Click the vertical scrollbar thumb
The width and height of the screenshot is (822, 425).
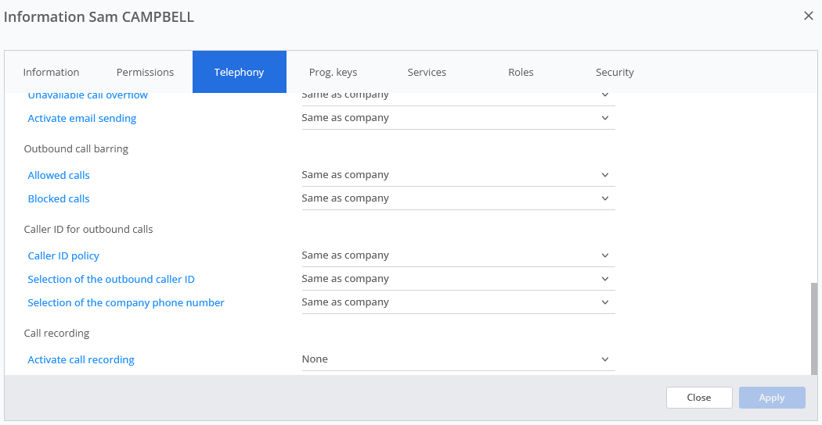[x=813, y=329]
